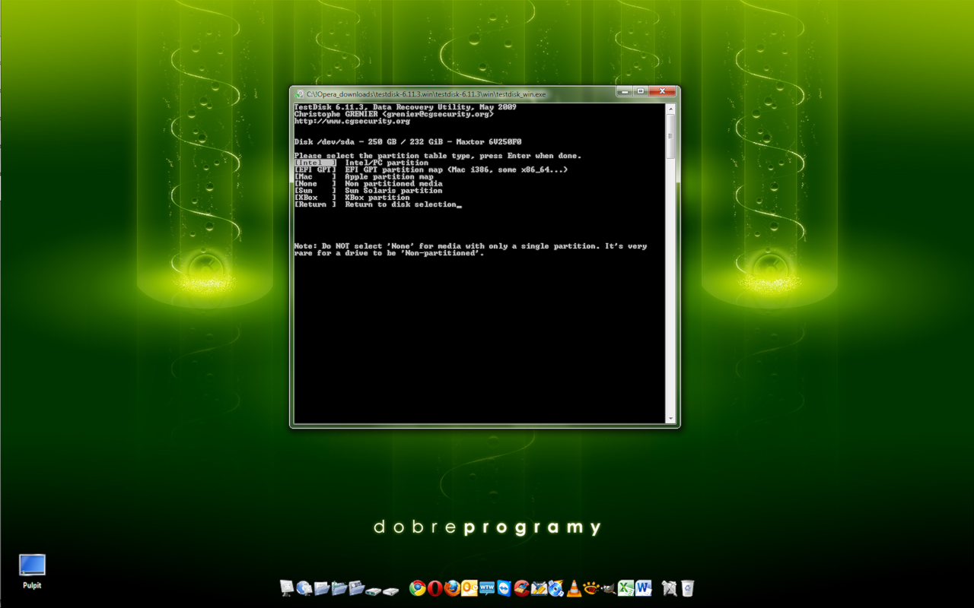Click the 'Apple partition map' description text

point(389,177)
